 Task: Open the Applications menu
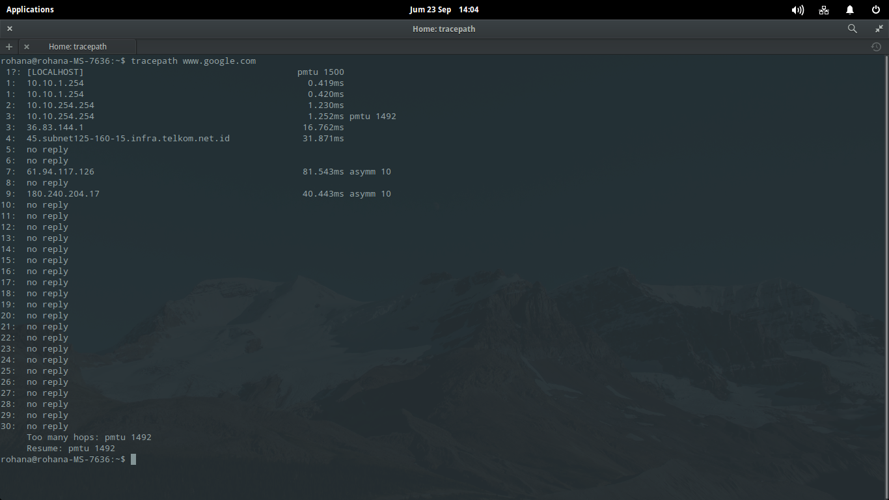point(30,9)
